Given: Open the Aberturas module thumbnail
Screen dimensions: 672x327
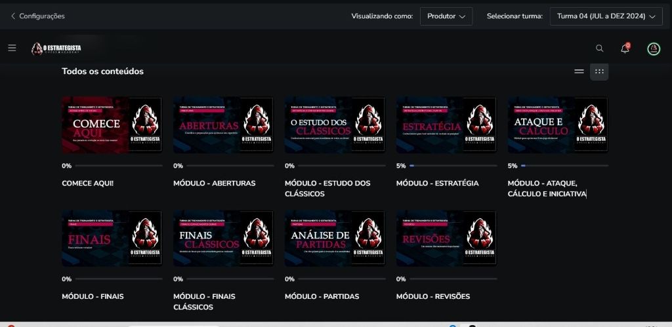Looking at the screenshot, I should [x=223, y=125].
